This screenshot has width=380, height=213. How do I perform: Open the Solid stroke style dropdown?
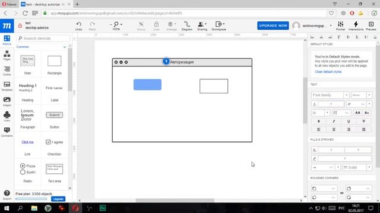(357, 167)
